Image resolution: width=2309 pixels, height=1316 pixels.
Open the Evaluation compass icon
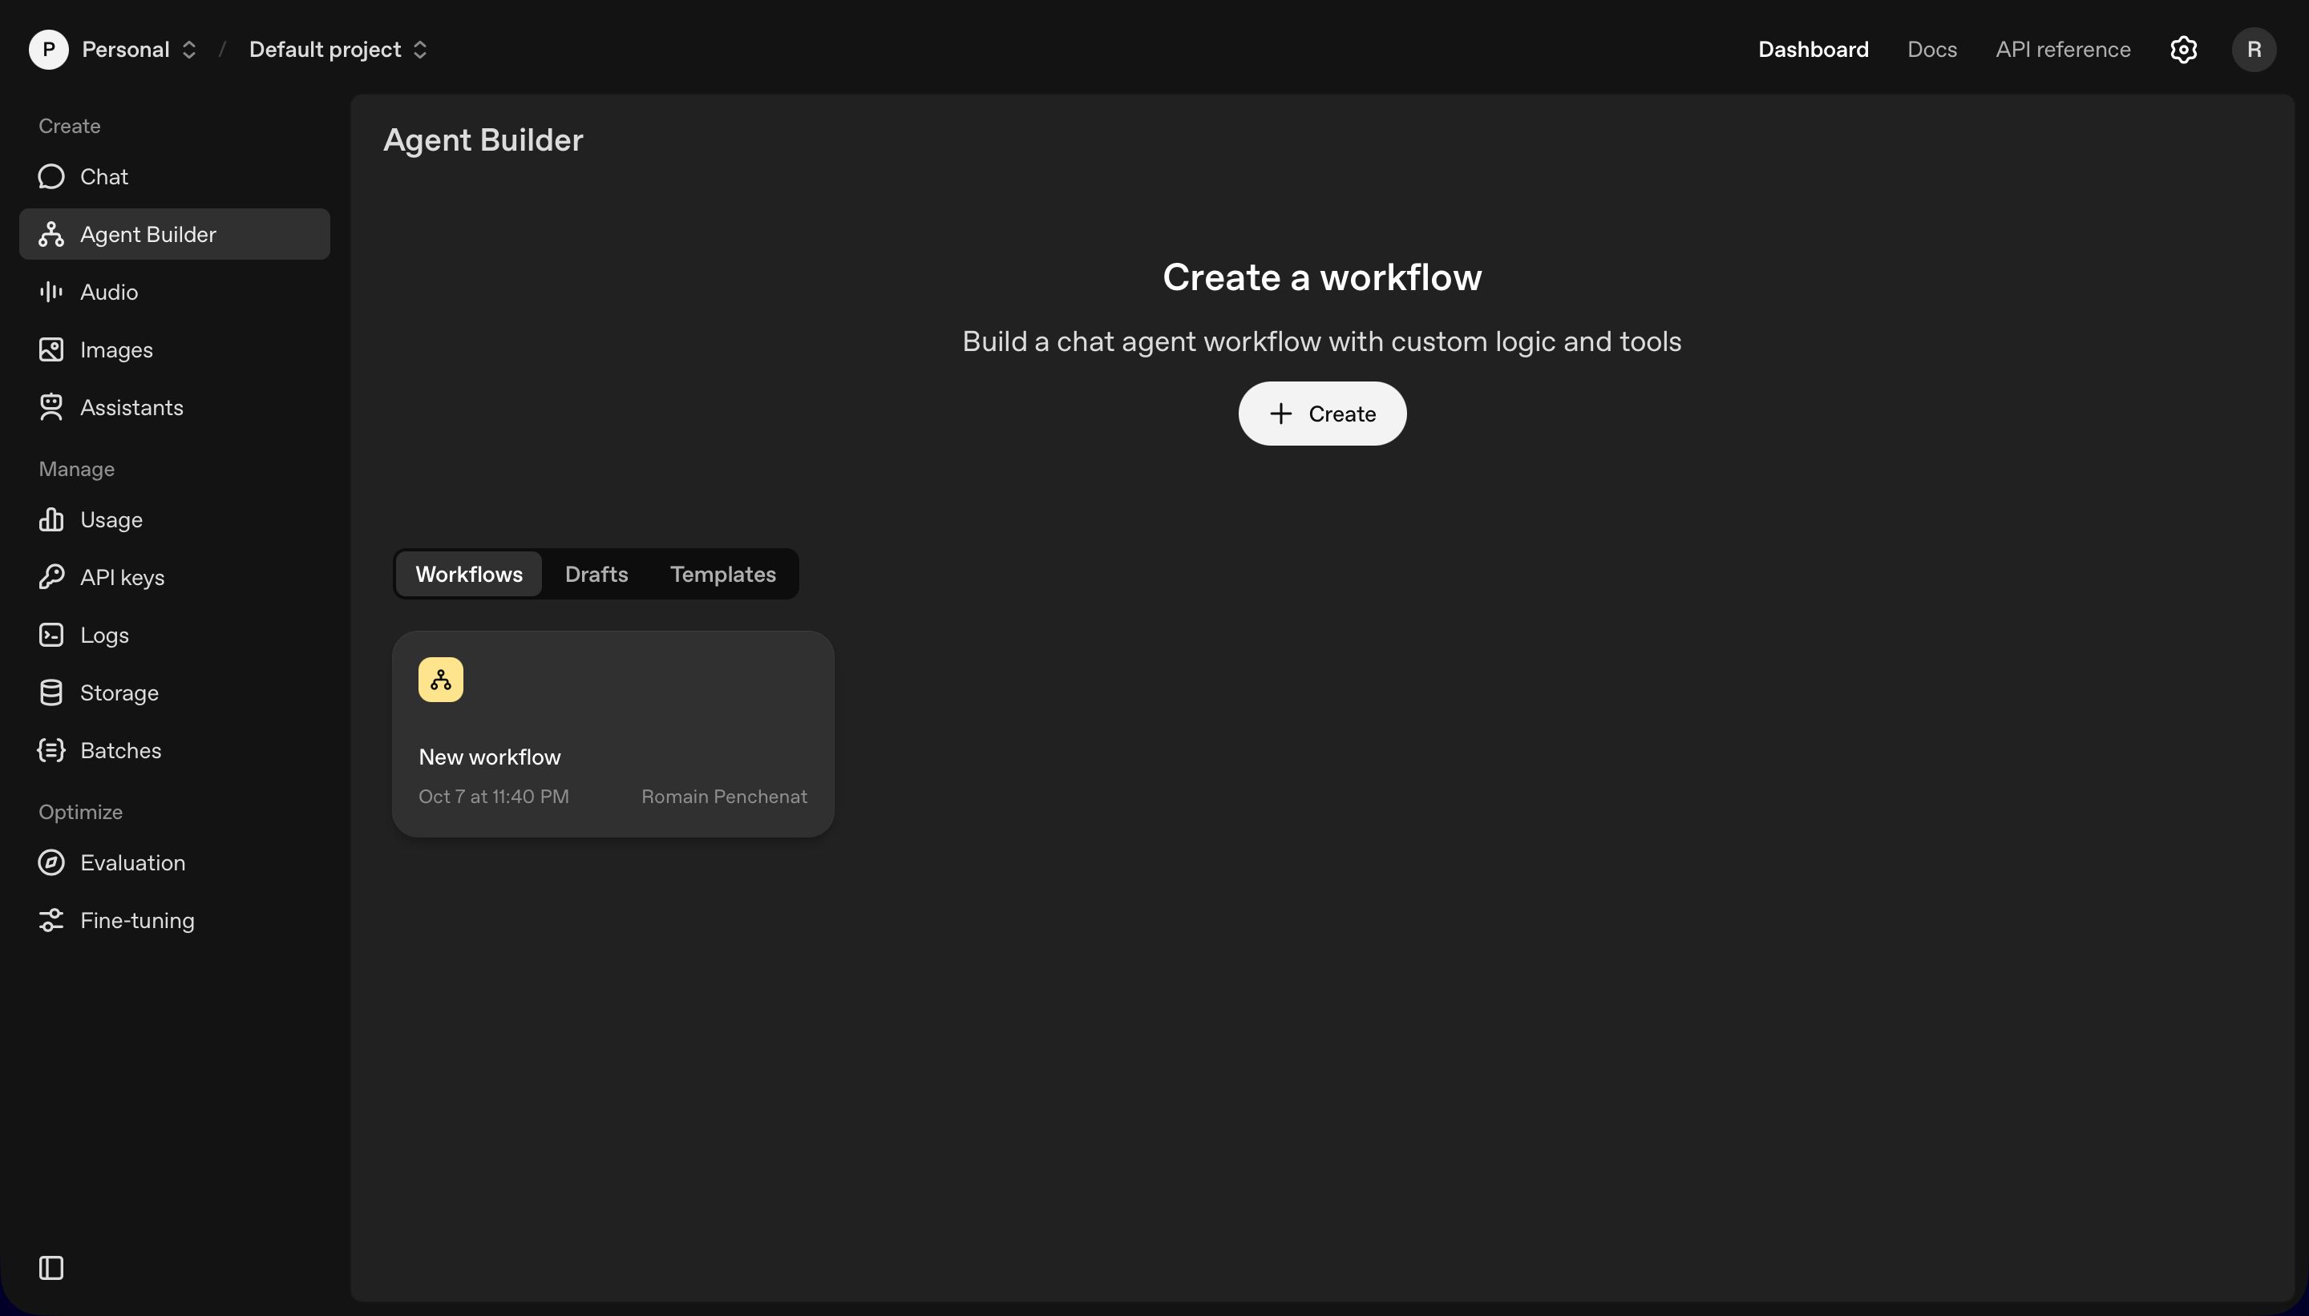[x=51, y=862]
